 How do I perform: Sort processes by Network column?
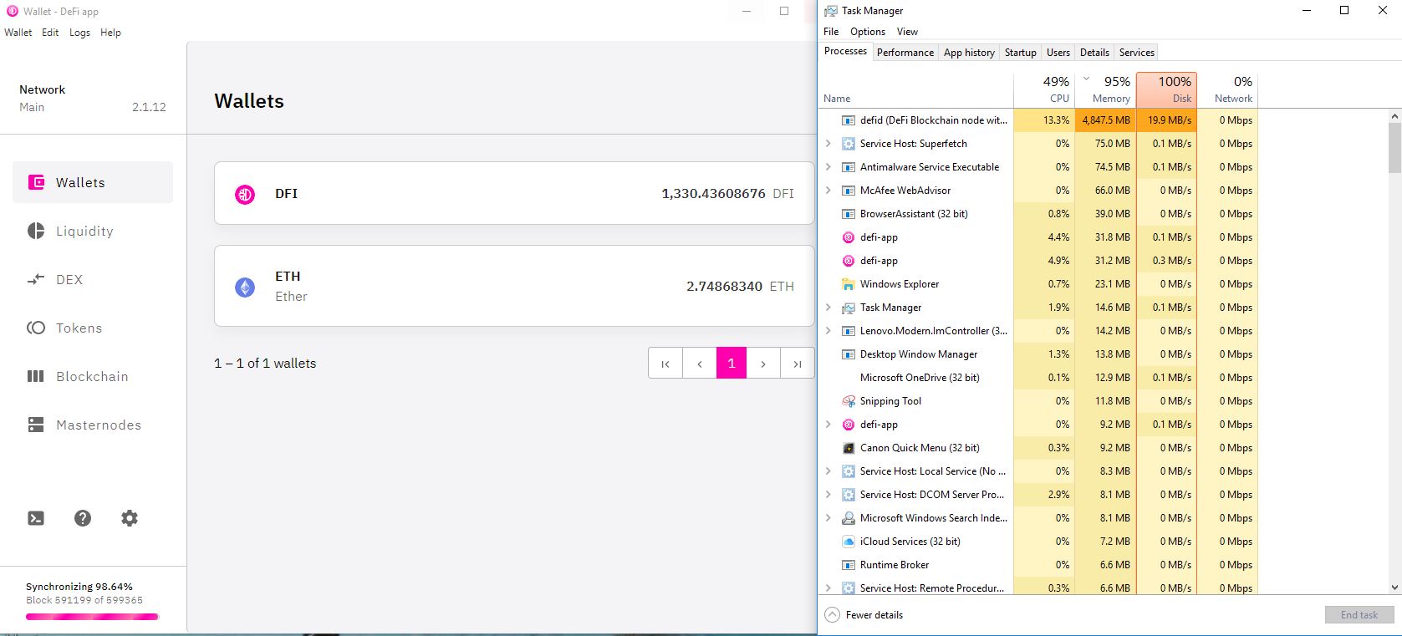coord(1227,89)
